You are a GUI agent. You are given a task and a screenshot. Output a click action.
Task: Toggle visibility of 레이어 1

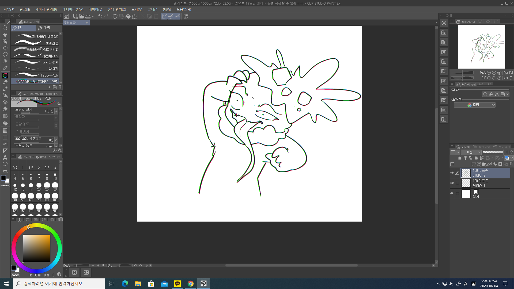click(x=452, y=183)
